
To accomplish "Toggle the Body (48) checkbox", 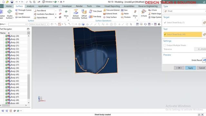I will (6, 100).
